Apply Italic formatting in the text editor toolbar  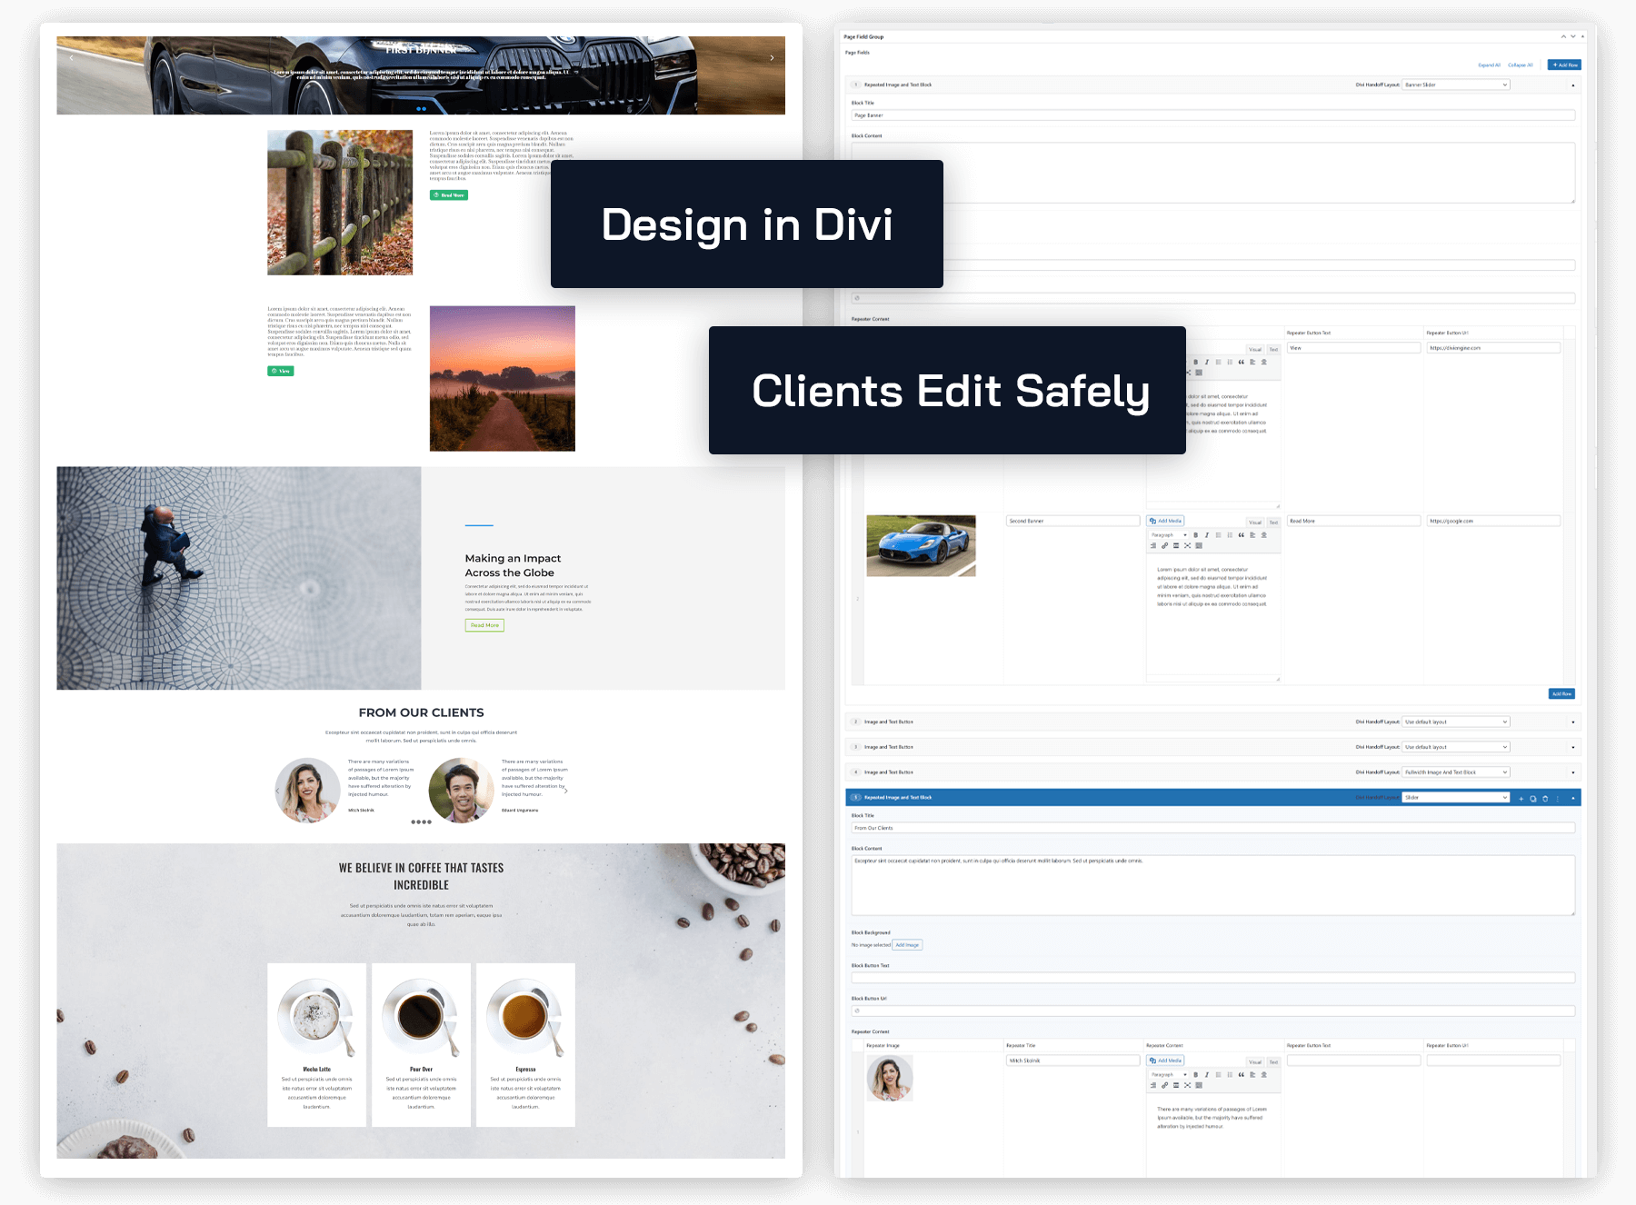point(1206,1074)
